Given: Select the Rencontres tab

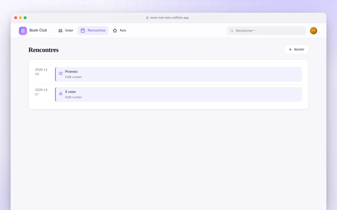Looking at the screenshot, I should pyautogui.click(x=93, y=30).
